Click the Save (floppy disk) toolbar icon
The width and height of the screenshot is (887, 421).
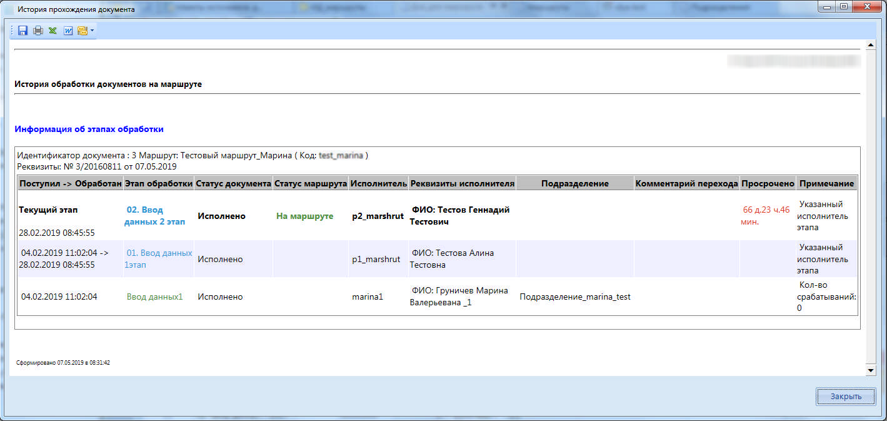pyautogui.click(x=23, y=31)
